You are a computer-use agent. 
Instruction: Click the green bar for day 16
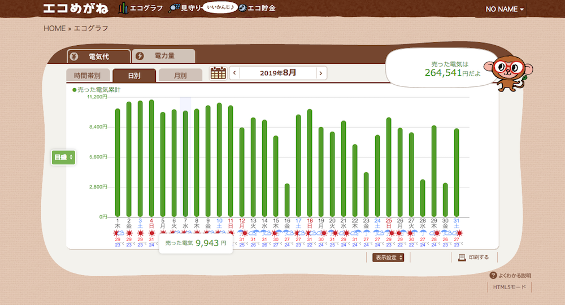coord(287,200)
